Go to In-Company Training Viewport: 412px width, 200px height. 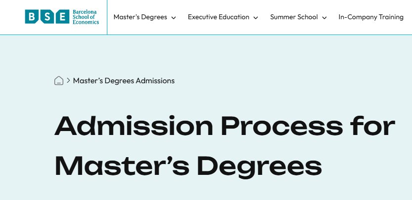[x=371, y=17]
